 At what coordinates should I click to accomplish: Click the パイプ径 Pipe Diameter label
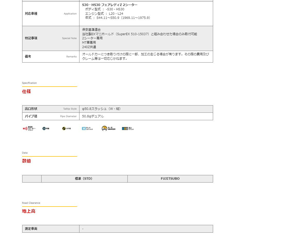(31, 116)
